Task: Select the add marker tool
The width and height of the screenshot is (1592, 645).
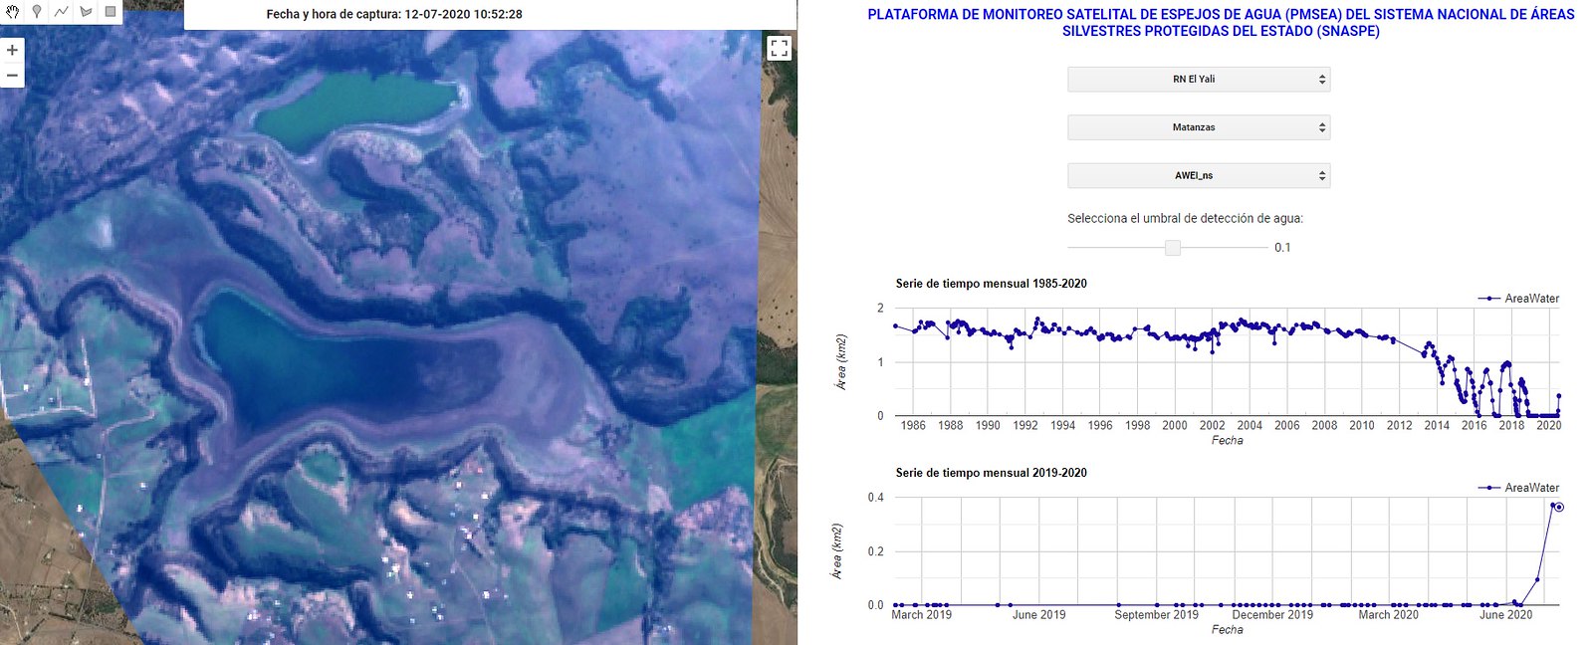Action: 37,12
